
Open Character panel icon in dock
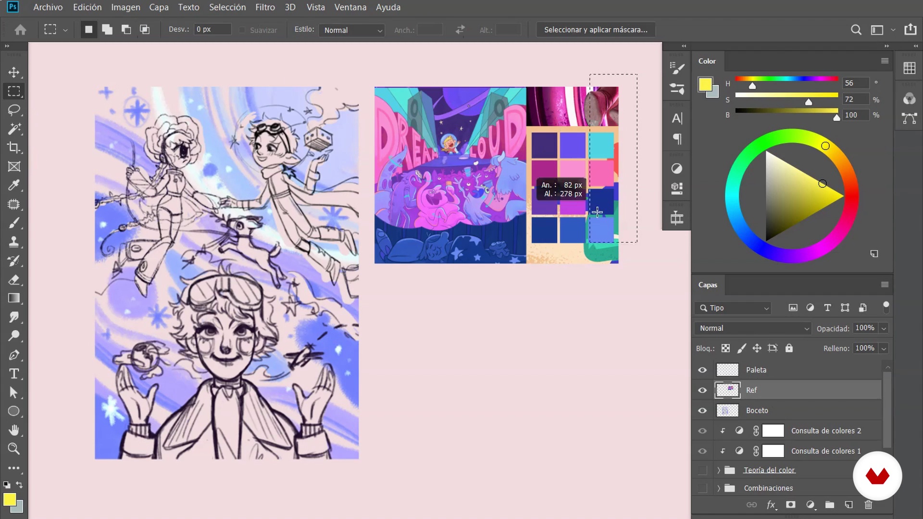click(677, 118)
